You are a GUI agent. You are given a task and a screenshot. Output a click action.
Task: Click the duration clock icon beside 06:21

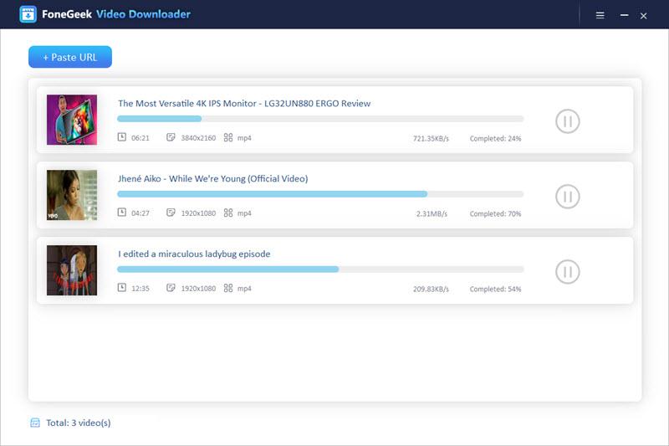pos(121,137)
